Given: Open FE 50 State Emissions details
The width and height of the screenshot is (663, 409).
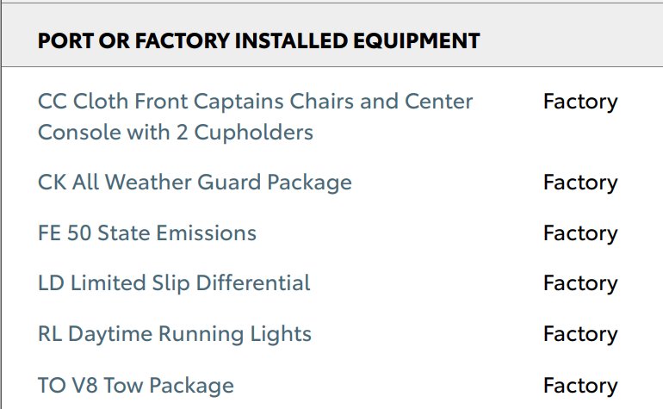Looking at the screenshot, I should click(146, 232).
